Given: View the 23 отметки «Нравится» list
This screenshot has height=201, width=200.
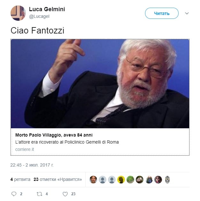Looking at the screenshot, I should 58,179.
